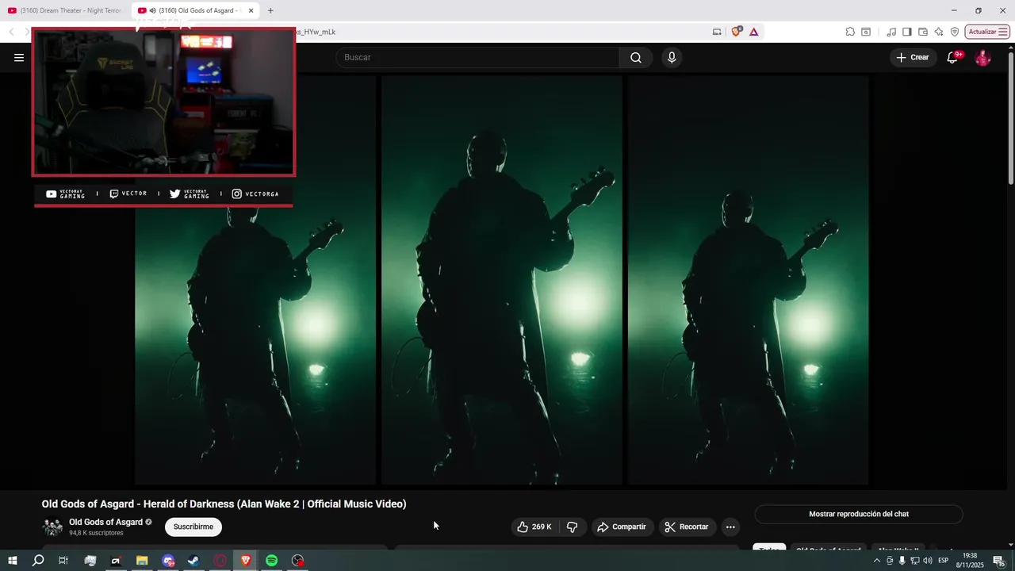The height and width of the screenshot is (571, 1015).
Task: Open Opera GX from taskbar
Action: [x=220, y=561]
